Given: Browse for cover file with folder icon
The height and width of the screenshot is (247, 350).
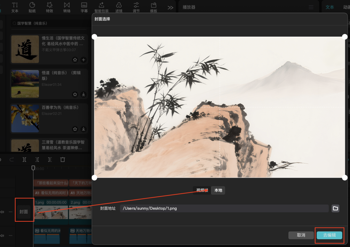Looking at the screenshot, I should click(335, 208).
